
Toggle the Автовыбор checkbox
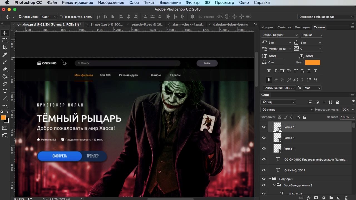(x=20, y=17)
